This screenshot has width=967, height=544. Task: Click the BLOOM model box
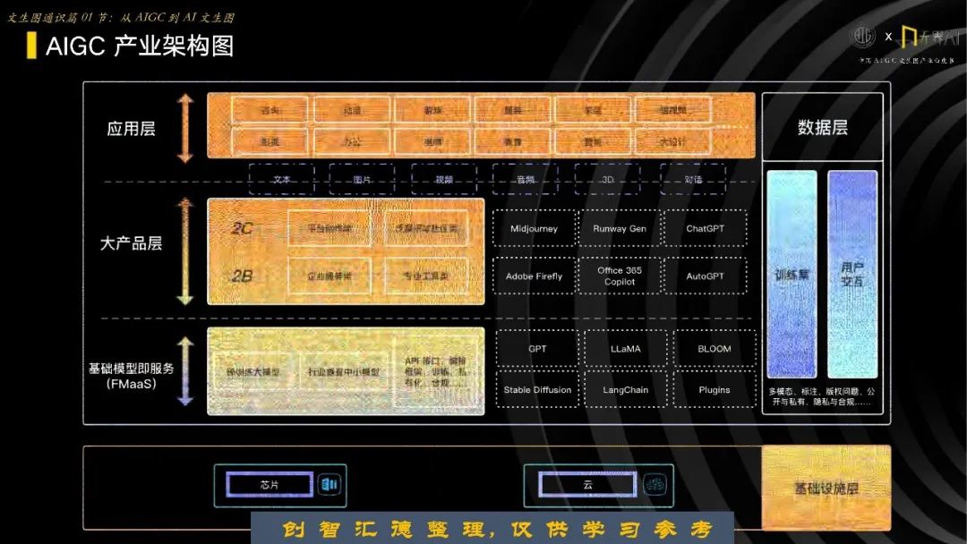(715, 349)
